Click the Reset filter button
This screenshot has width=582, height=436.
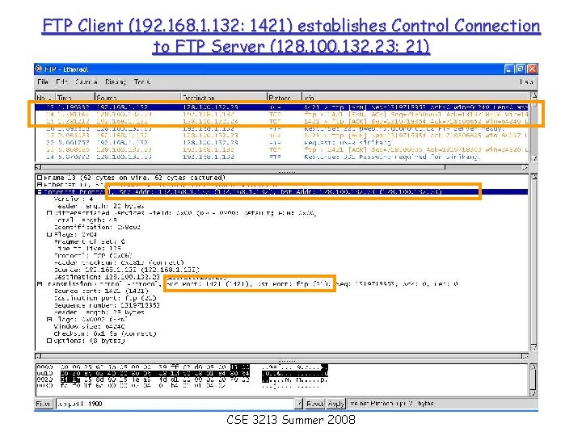point(314,404)
